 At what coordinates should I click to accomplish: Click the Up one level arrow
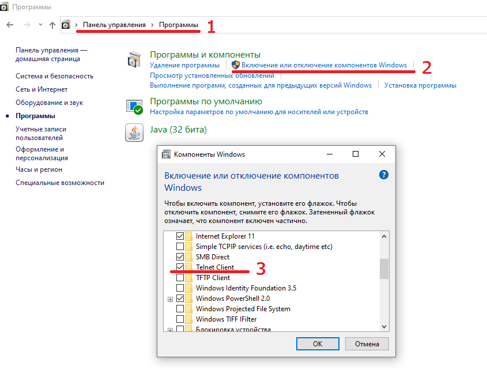(52, 25)
